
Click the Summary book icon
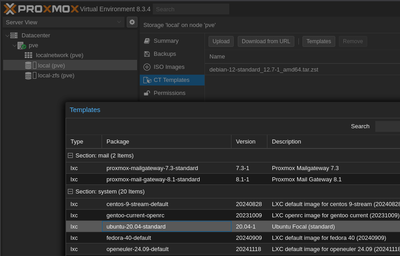tap(147, 41)
